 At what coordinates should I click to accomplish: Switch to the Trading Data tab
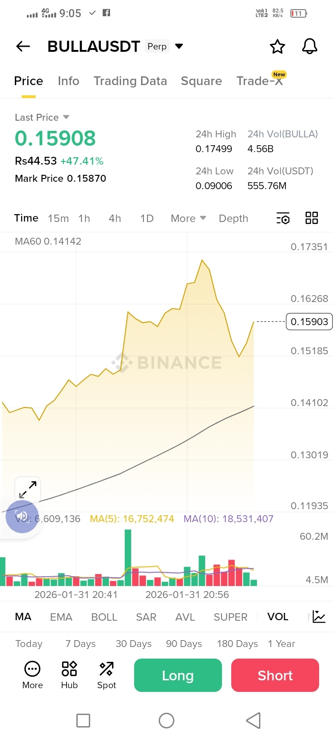pyautogui.click(x=130, y=81)
